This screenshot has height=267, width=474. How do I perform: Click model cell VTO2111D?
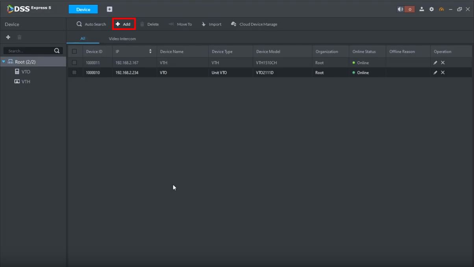pyautogui.click(x=265, y=72)
